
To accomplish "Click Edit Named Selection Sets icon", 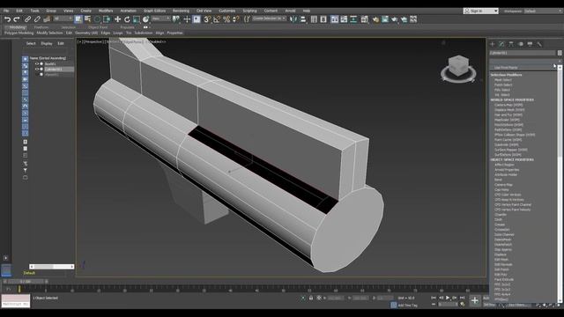I will point(247,19).
